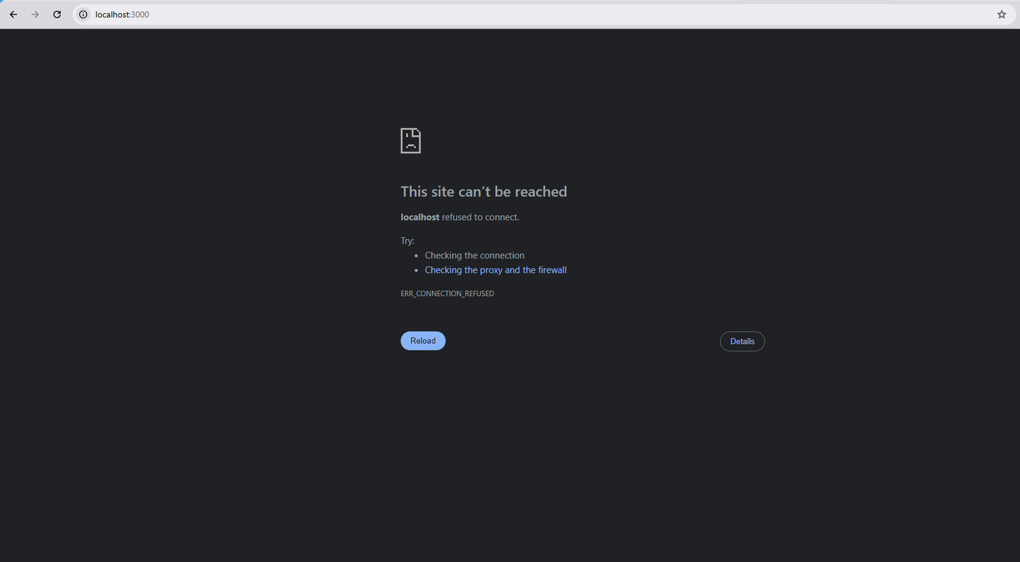
Task: Click the blue Reload button
Action: tap(423, 341)
